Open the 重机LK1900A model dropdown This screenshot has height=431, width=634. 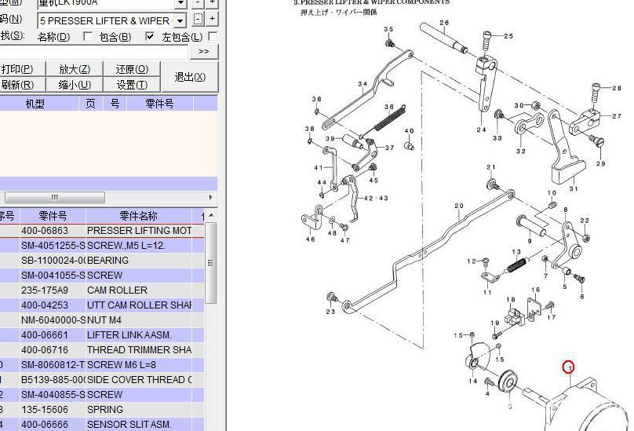click(180, 3)
